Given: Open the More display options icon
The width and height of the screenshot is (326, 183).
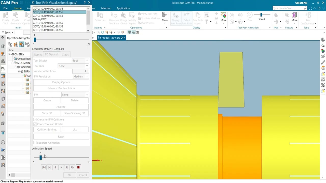Looking at the screenshot, I should click(x=223, y=17).
